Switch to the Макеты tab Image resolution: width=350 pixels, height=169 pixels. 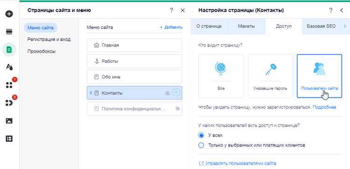coord(246,26)
